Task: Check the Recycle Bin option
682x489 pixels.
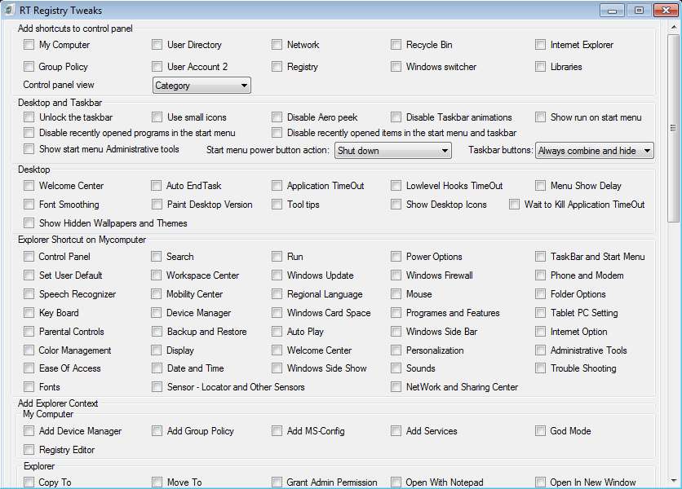Action: click(396, 45)
